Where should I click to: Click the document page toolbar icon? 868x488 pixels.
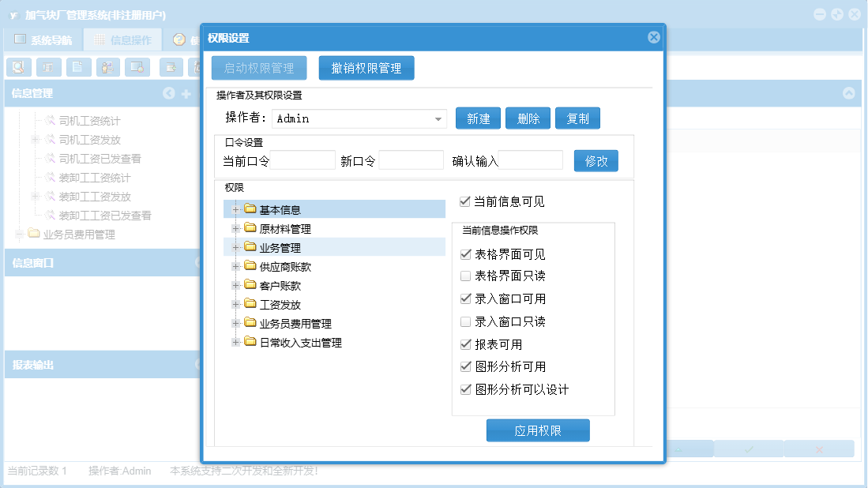[x=78, y=67]
